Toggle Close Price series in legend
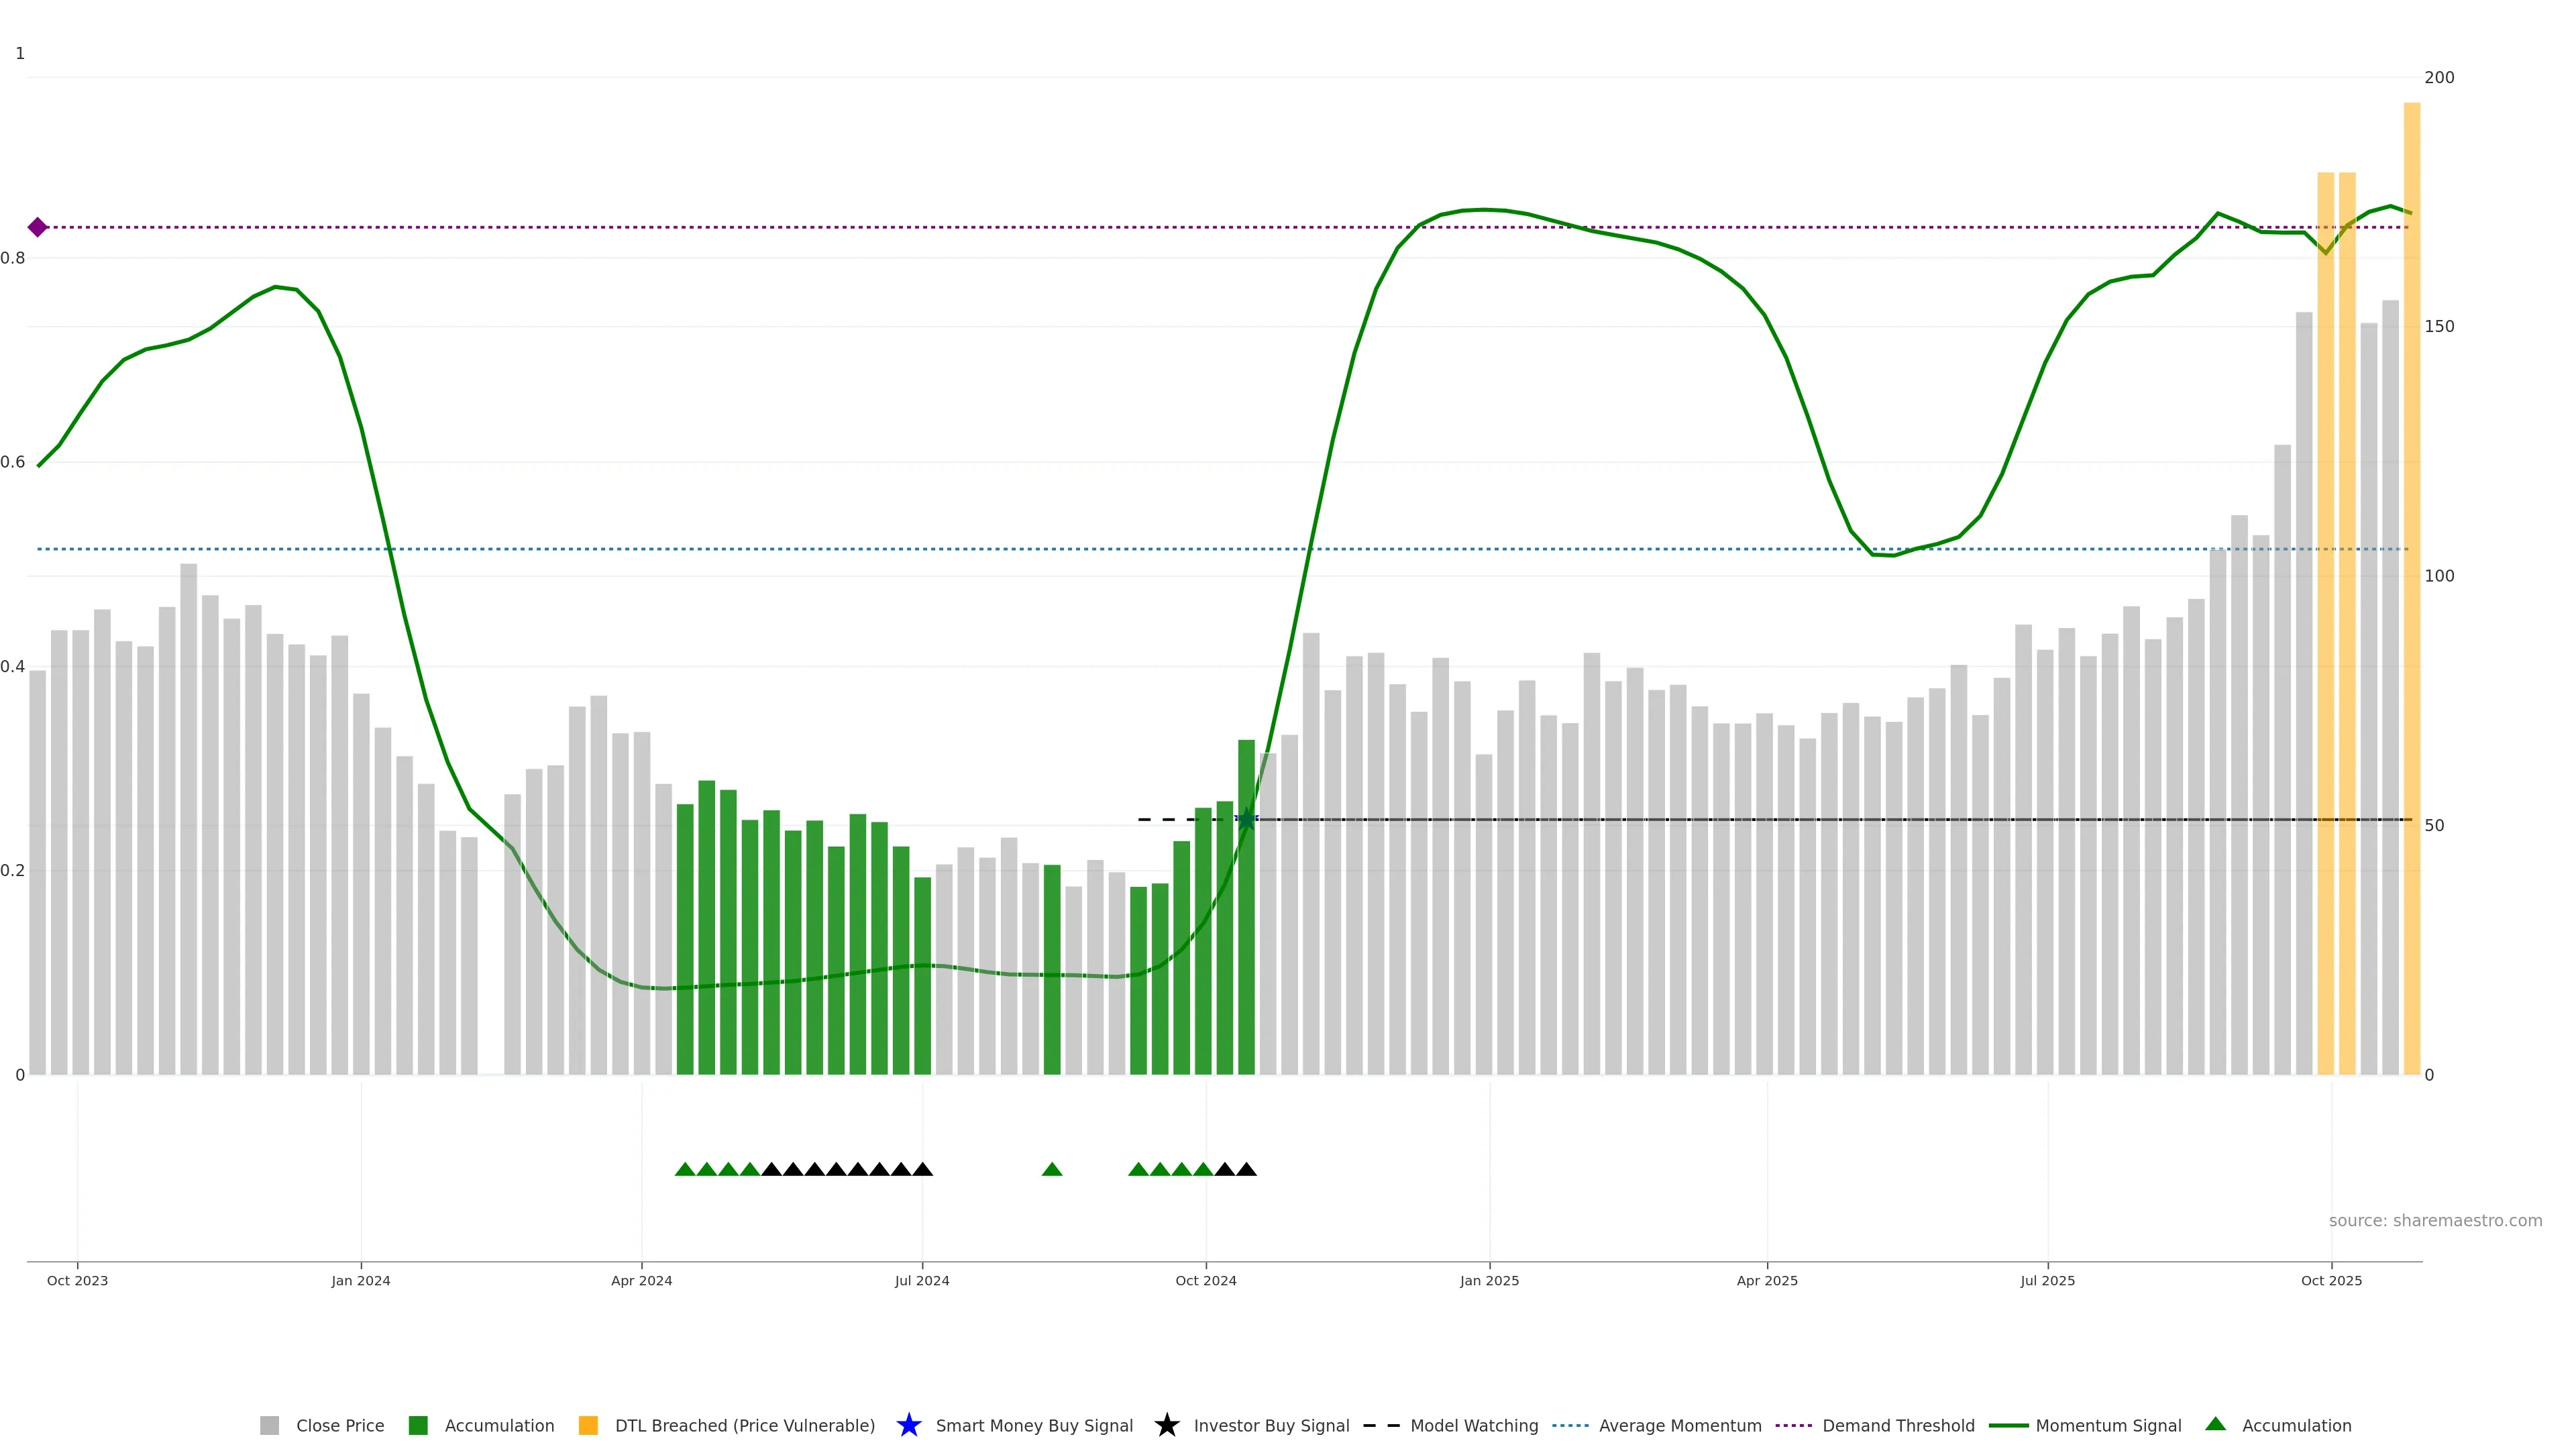Viewport: 2576px width, 1449px height. coord(339,1425)
